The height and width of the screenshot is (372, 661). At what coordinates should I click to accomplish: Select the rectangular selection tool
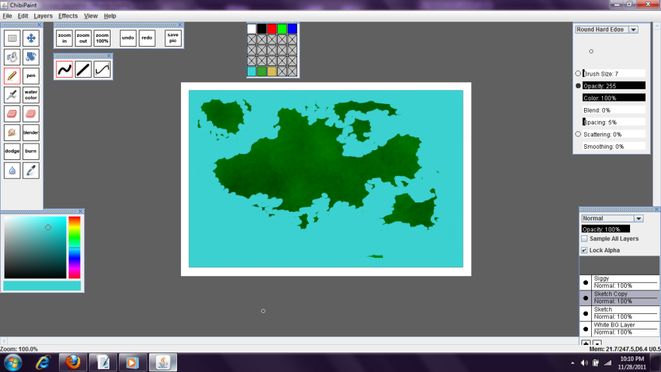12,38
